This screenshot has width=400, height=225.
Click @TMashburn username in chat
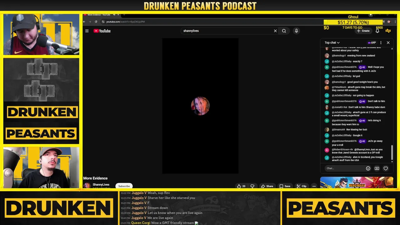[x=339, y=87]
